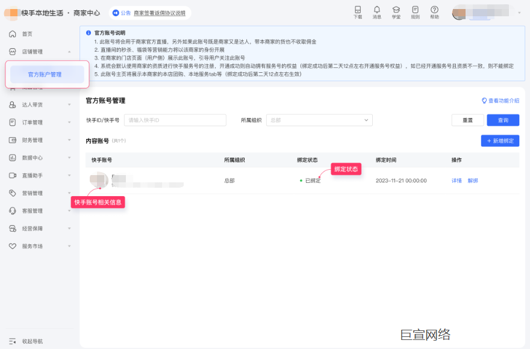Open 查看功能介绍 link
This screenshot has width=530, height=349.
[x=504, y=100]
